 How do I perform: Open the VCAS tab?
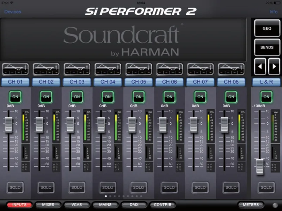pos(76,205)
